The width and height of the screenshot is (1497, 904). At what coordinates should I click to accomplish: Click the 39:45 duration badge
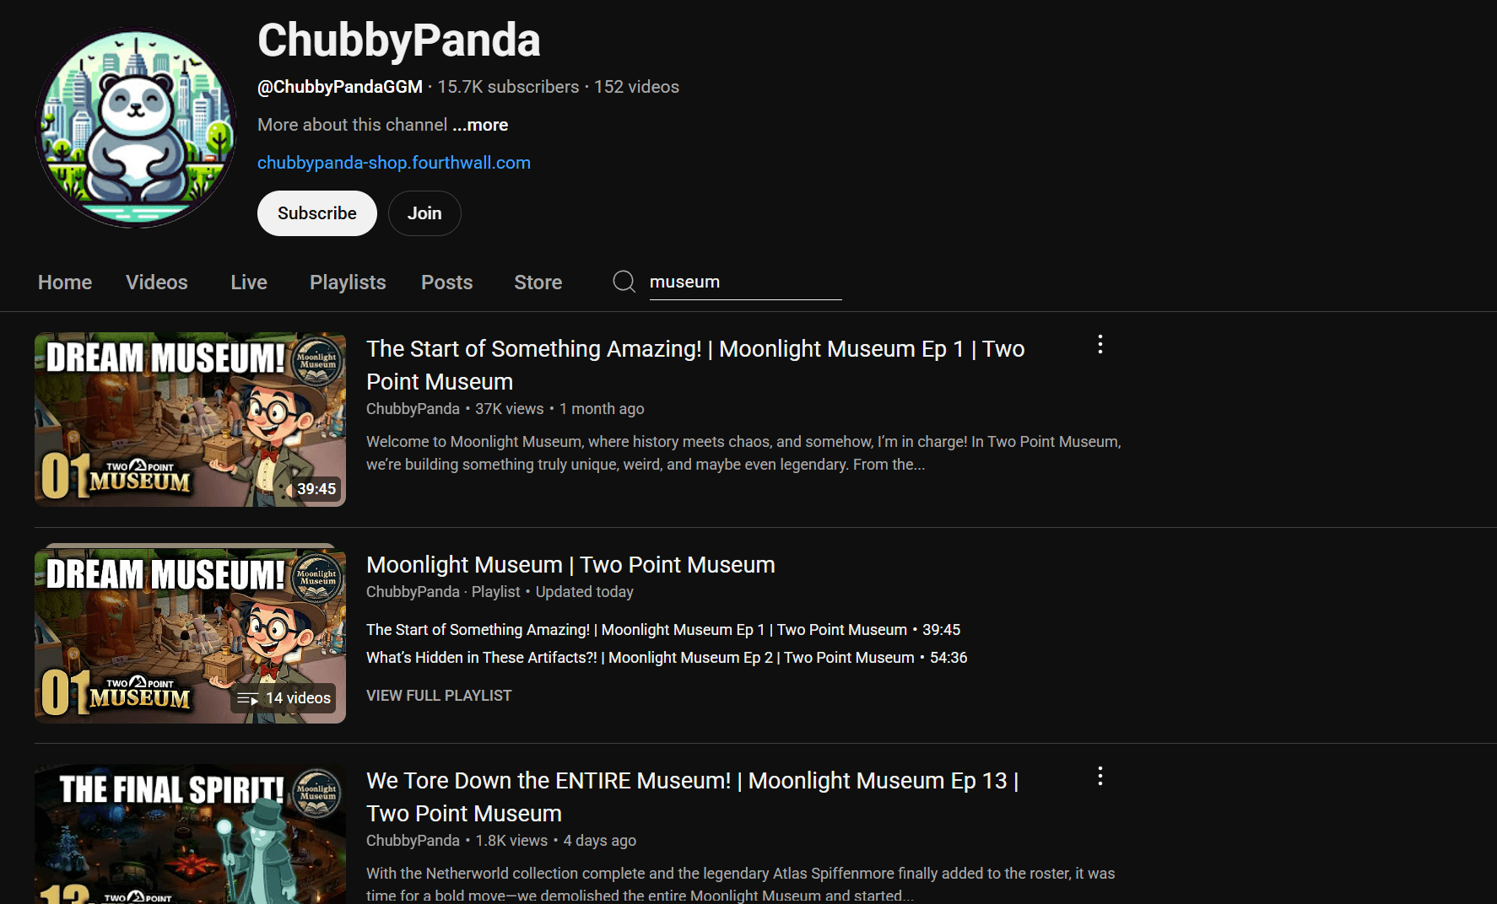click(x=316, y=489)
